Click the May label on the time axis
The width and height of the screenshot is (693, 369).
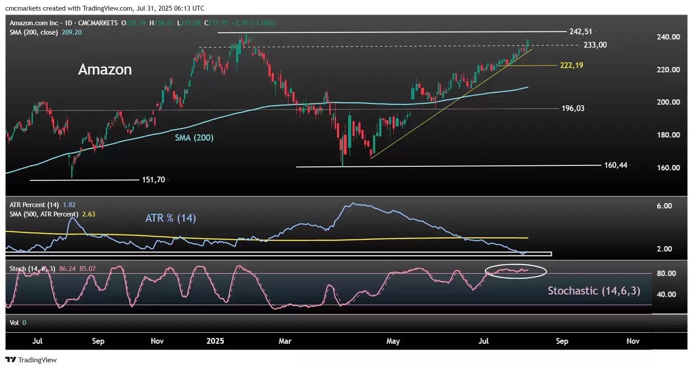click(393, 341)
